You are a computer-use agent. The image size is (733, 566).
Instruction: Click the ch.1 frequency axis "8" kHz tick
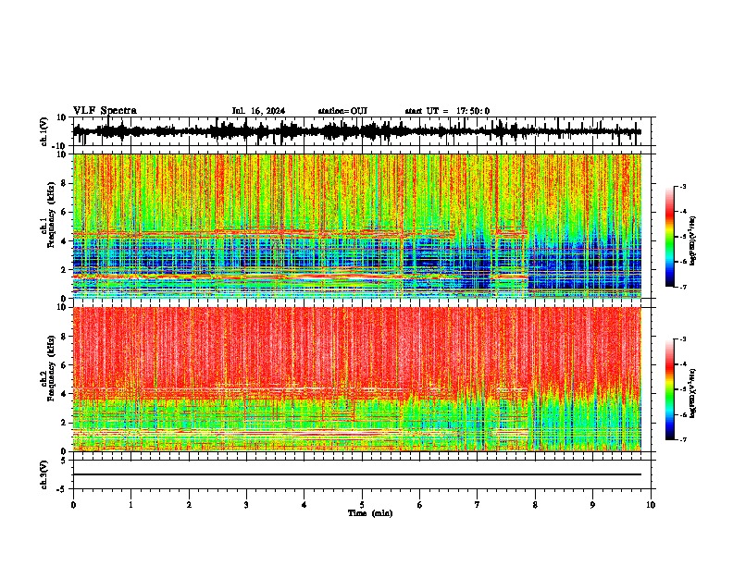coord(64,183)
